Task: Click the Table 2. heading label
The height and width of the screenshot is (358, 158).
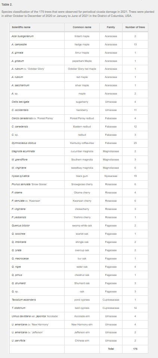Action: point(6,4)
